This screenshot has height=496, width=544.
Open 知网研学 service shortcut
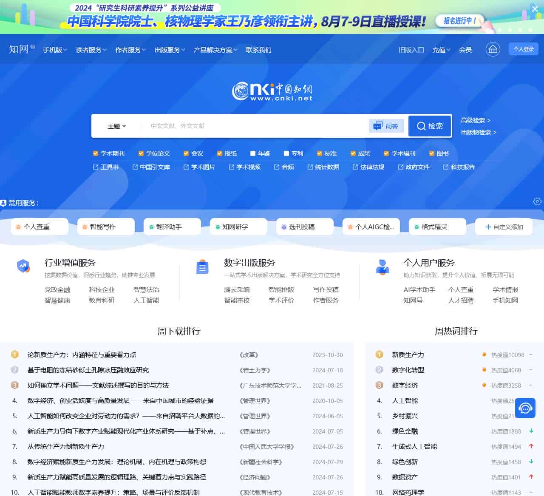click(238, 227)
